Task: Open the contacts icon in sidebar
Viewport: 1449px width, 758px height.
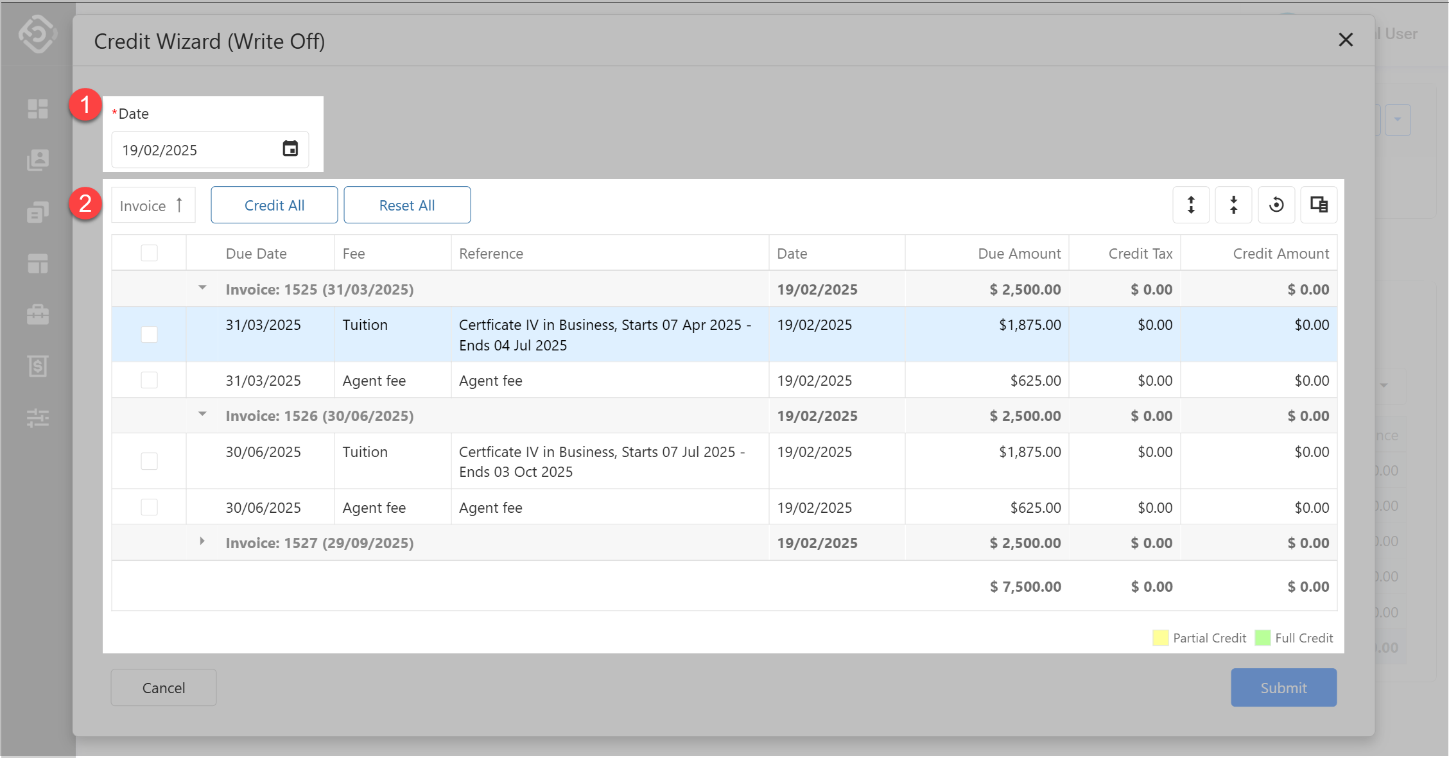Action: click(x=38, y=160)
